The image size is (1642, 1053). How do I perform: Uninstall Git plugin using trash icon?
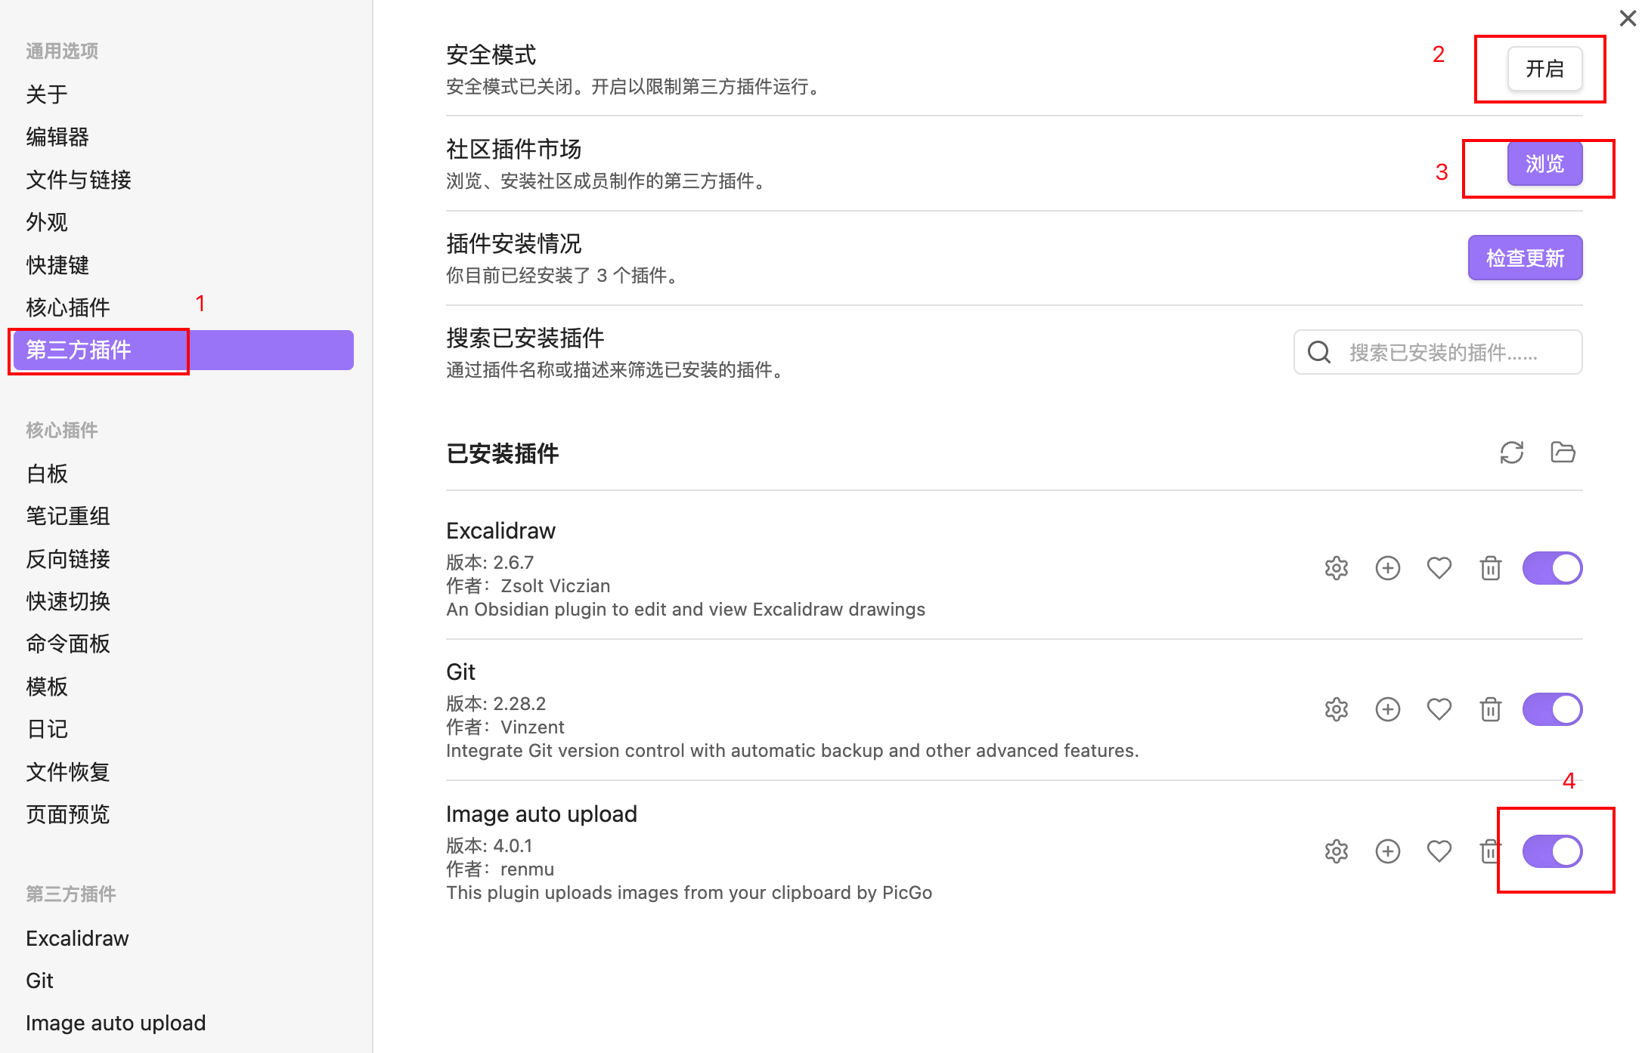pyautogui.click(x=1490, y=709)
